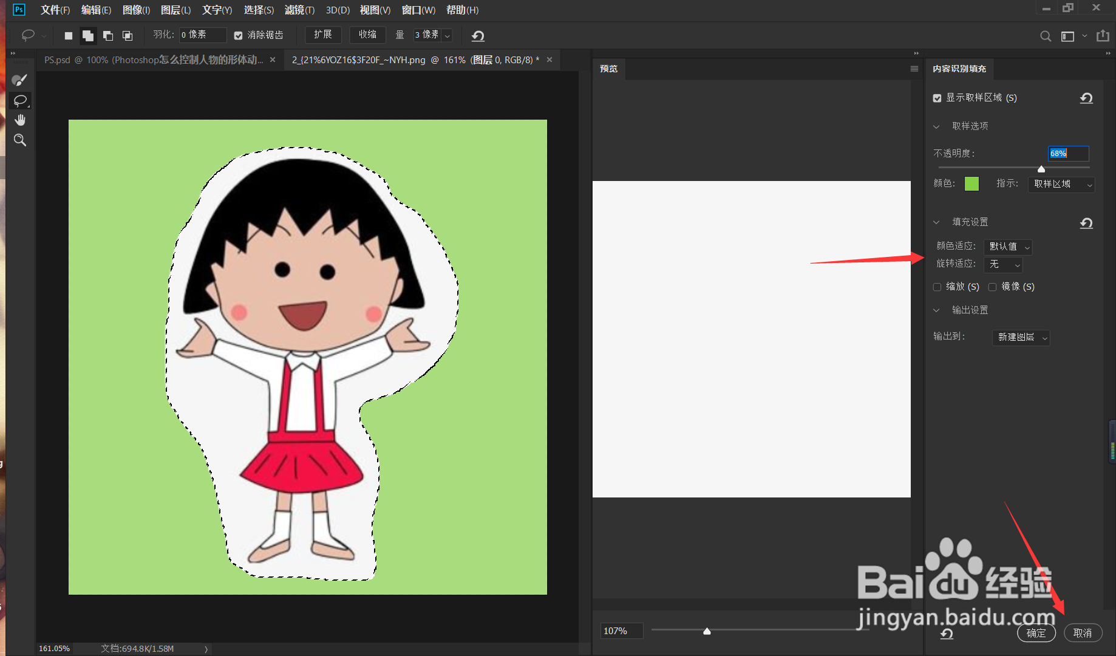Open the 视图(V) menu

tap(375, 10)
